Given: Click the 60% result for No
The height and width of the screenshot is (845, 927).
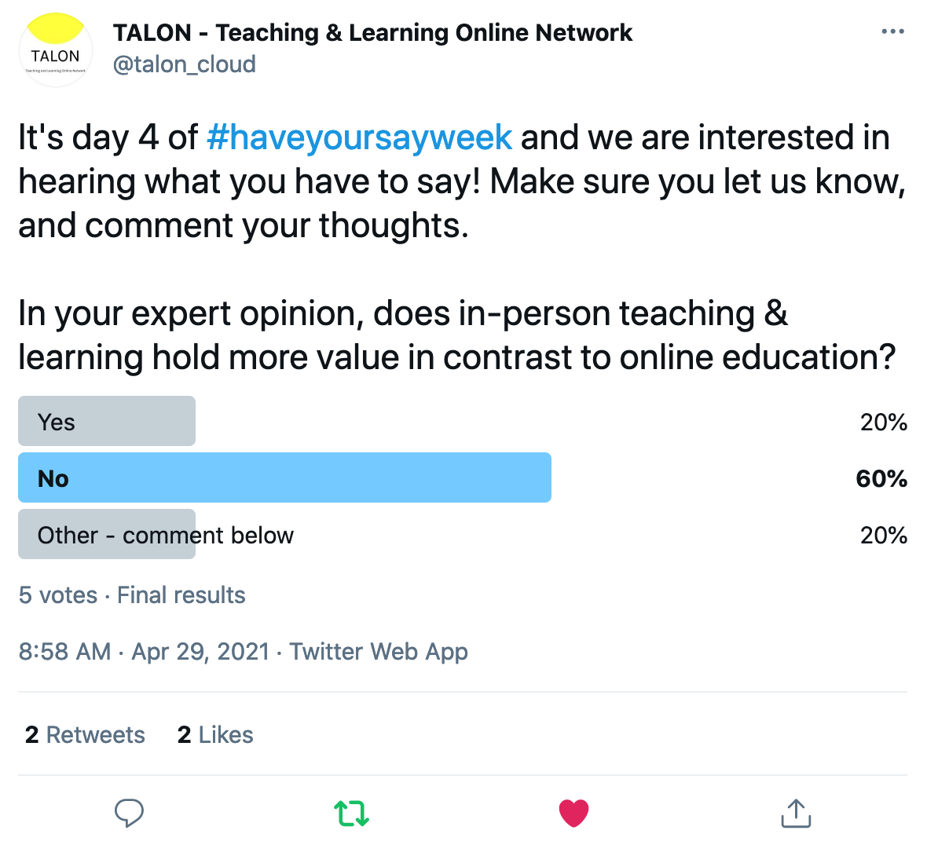Looking at the screenshot, I should [881, 478].
